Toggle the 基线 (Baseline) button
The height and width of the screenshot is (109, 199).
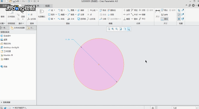165,19
